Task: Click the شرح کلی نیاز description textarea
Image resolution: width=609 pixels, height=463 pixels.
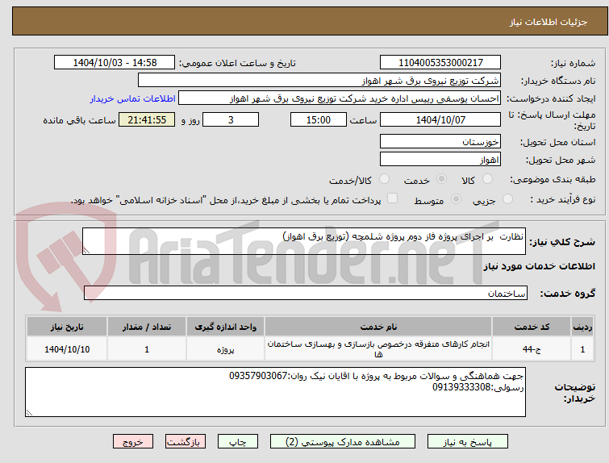Action: pos(304,241)
